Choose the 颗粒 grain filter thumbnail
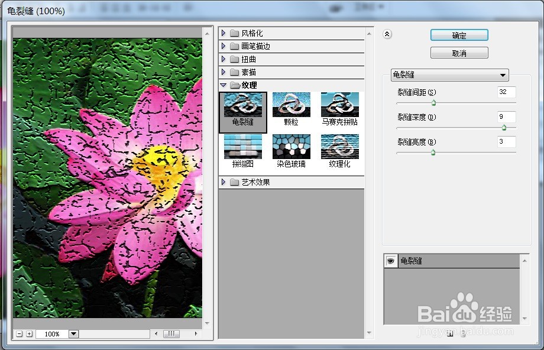This screenshot has height=350, width=544. pos(291,109)
